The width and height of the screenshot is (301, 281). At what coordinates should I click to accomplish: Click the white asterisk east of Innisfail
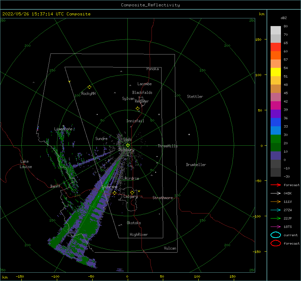pyautogui.click(x=159, y=115)
